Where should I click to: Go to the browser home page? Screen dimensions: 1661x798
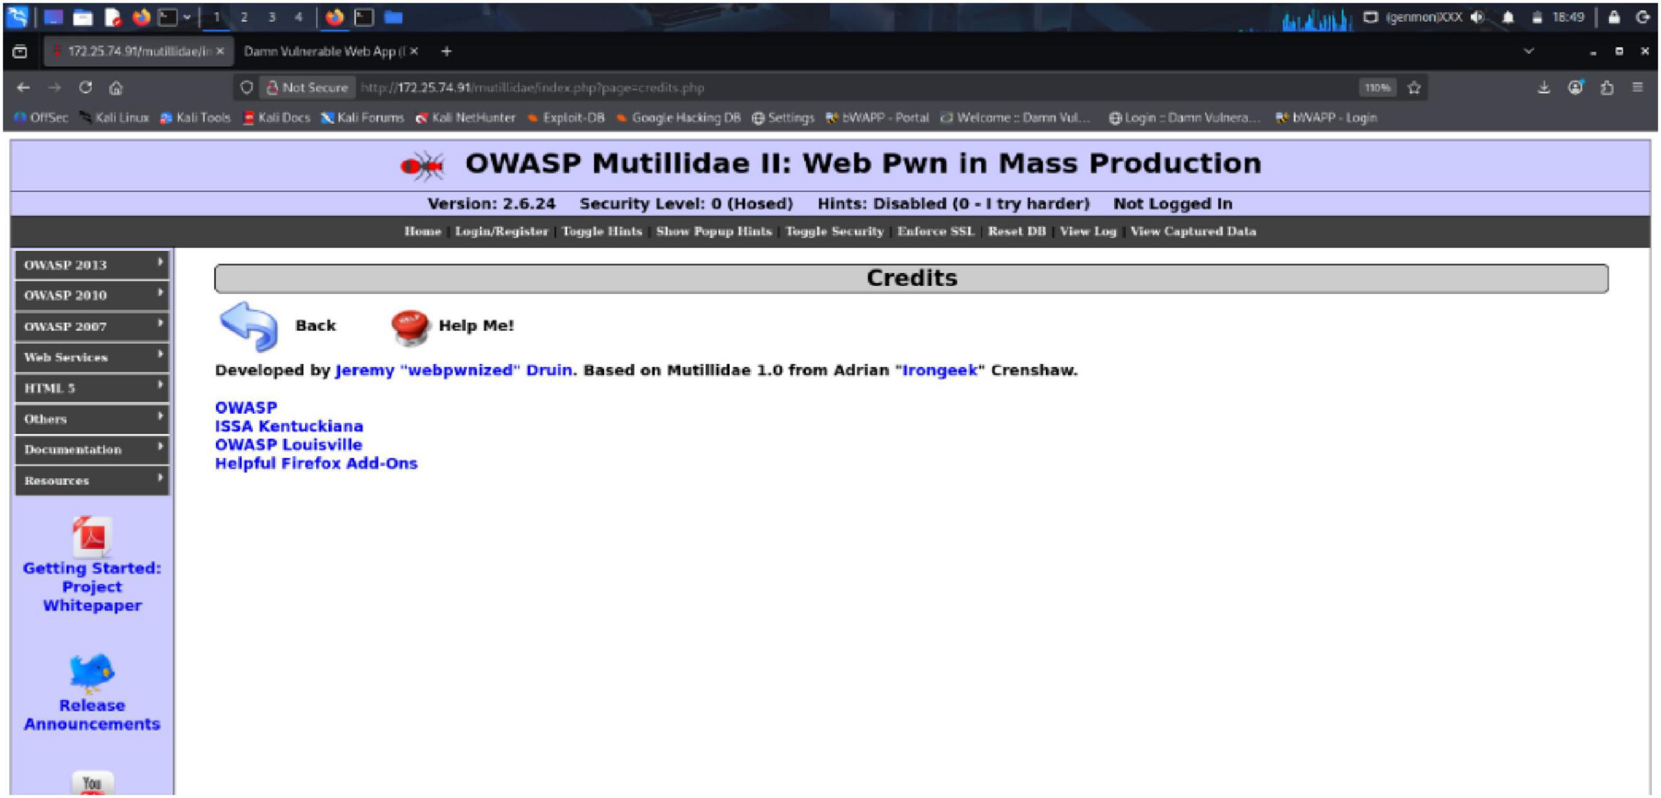pyautogui.click(x=116, y=87)
